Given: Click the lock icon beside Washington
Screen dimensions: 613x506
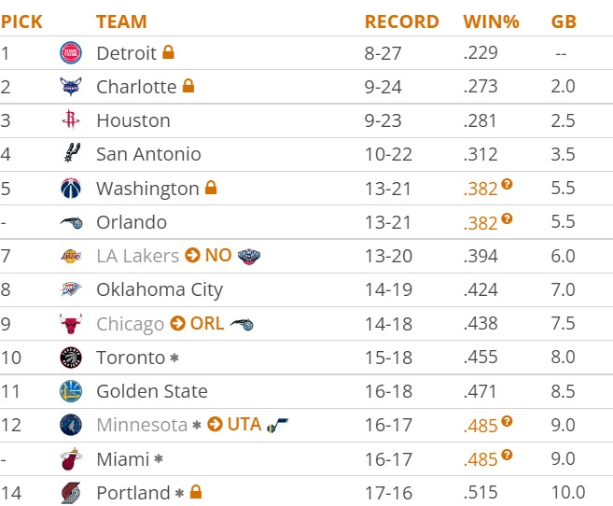Looking at the screenshot, I should pyautogui.click(x=210, y=188).
